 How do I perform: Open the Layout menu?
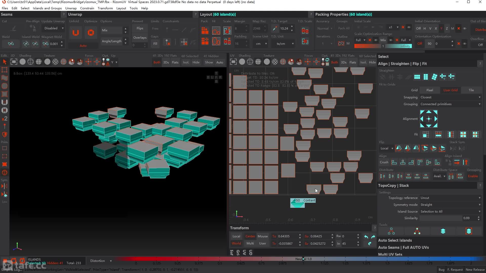pos(121,8)
